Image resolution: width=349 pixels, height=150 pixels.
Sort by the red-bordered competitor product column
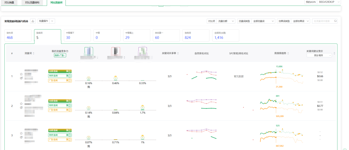coord(124,58)
